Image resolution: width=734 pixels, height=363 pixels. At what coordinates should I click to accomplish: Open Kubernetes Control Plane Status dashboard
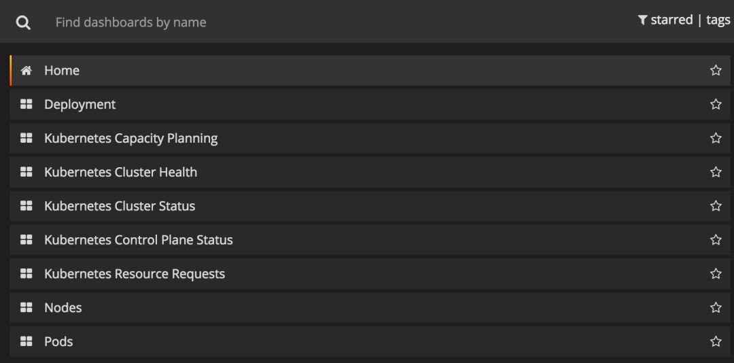pyautogui.click(x=139, y=240)
